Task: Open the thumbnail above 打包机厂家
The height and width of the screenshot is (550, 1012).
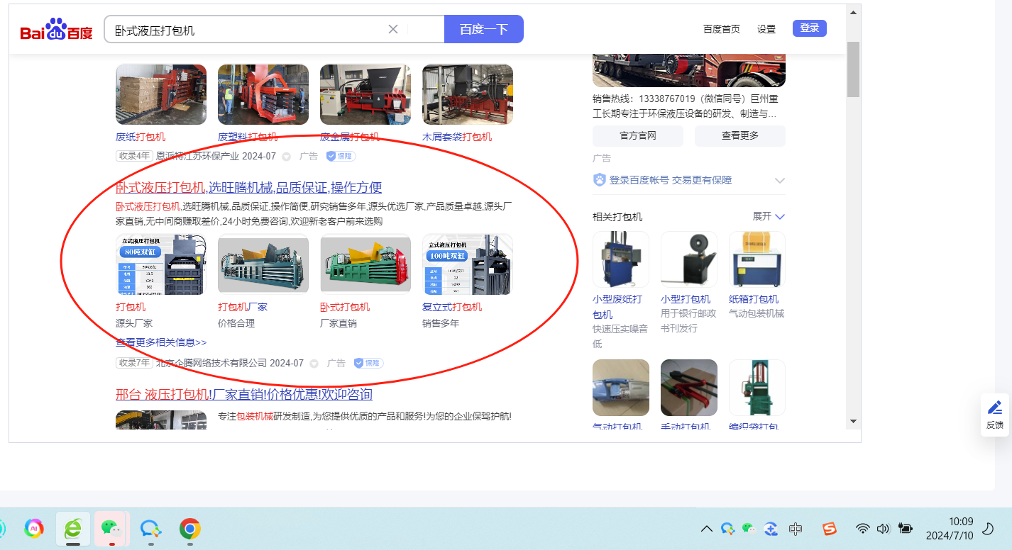Action: 263,264
